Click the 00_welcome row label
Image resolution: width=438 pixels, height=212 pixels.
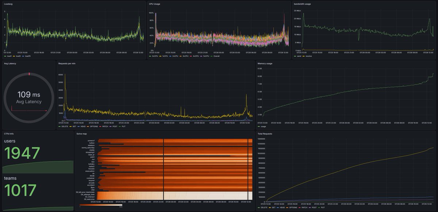(89, 199)
